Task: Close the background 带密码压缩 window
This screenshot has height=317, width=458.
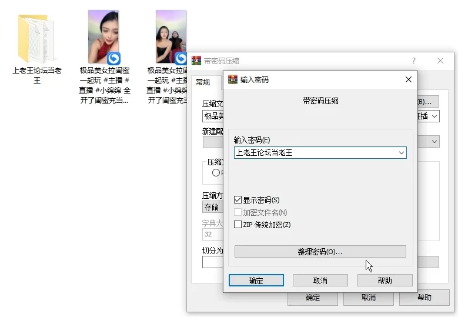Action: tap(440, 61)
